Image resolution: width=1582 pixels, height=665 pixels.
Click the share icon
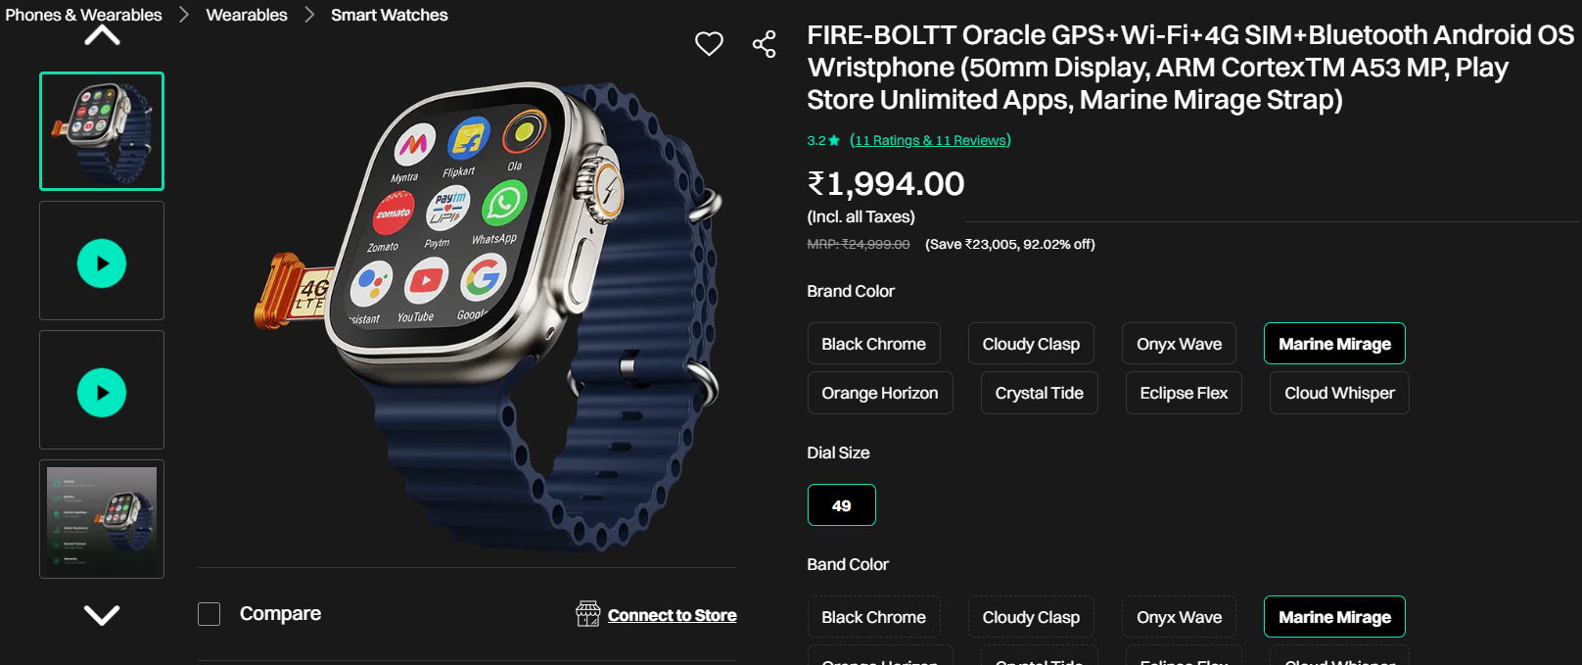tap(764, 44)
